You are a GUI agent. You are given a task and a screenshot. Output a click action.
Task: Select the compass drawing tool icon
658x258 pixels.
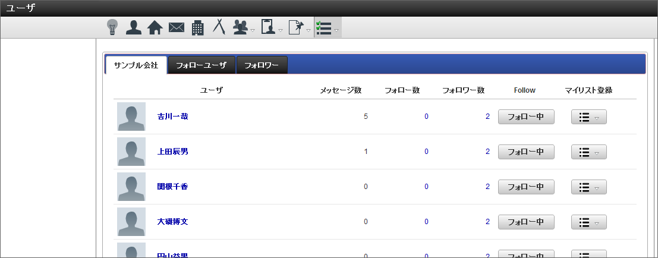coord(219,27)
